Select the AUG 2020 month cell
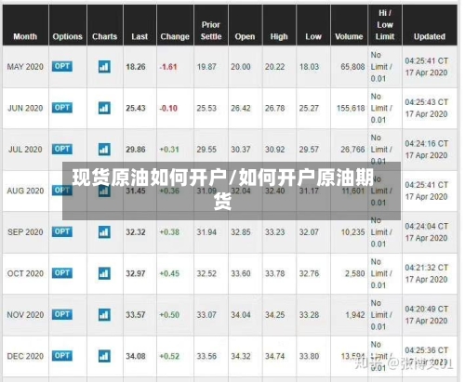The height and width of the screenshot is (382, 465). point(25,191)
